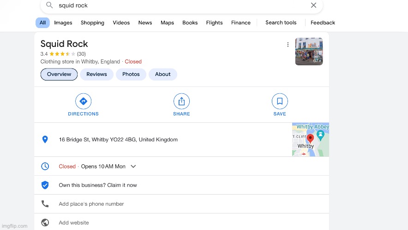Click the clock icon for opening hours
The width and height of the screenshot is (408, 230).
click(x=45, y=167)
